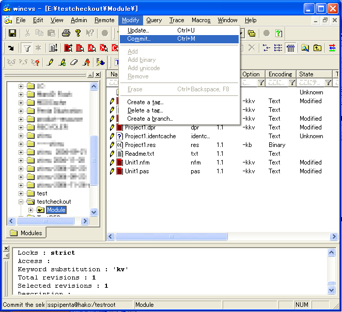Click the folder pair icon near dropdown
342x312 pixels.
(252, 34)
